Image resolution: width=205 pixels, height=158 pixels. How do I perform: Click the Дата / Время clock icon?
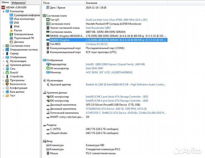point(48,7)
